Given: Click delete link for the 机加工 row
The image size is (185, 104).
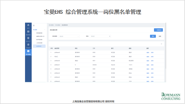Looking at the screenshot, I should 152,57.
